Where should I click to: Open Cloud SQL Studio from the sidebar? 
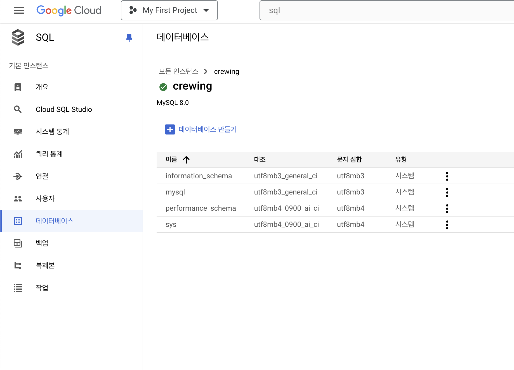click(x=72, y=109)
